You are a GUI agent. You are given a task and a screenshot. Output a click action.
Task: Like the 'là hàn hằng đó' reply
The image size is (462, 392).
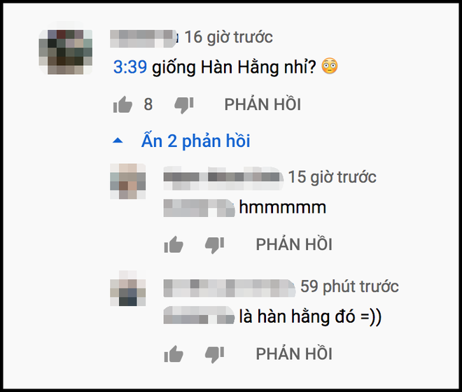point(174,353)
